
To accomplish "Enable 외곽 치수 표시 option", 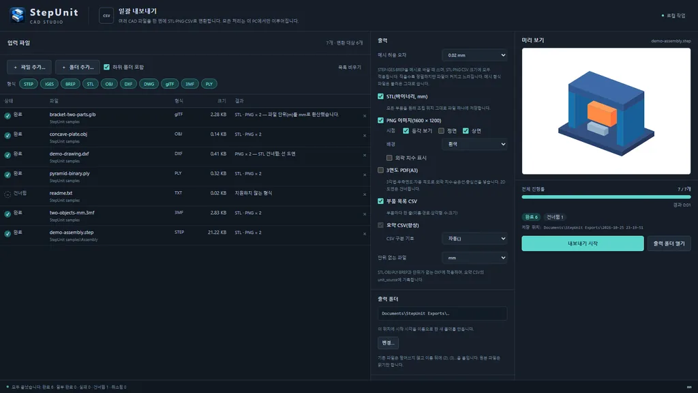I will (x=389, y=158).
